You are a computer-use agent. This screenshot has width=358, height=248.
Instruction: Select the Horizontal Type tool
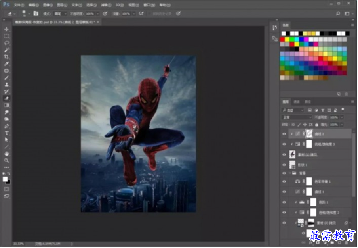pos(6,133)
